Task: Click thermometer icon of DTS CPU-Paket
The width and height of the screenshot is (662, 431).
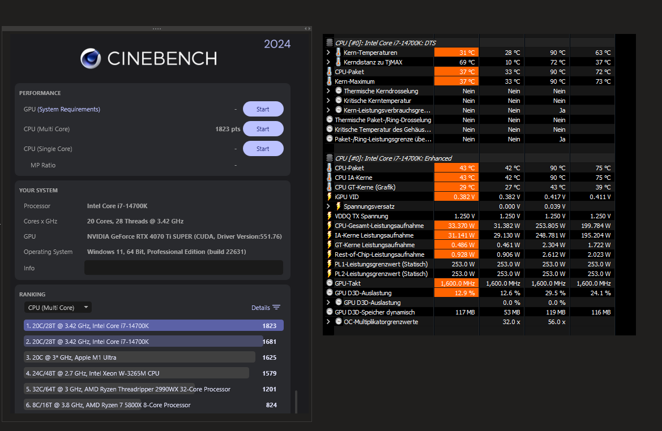Action: 330,72
